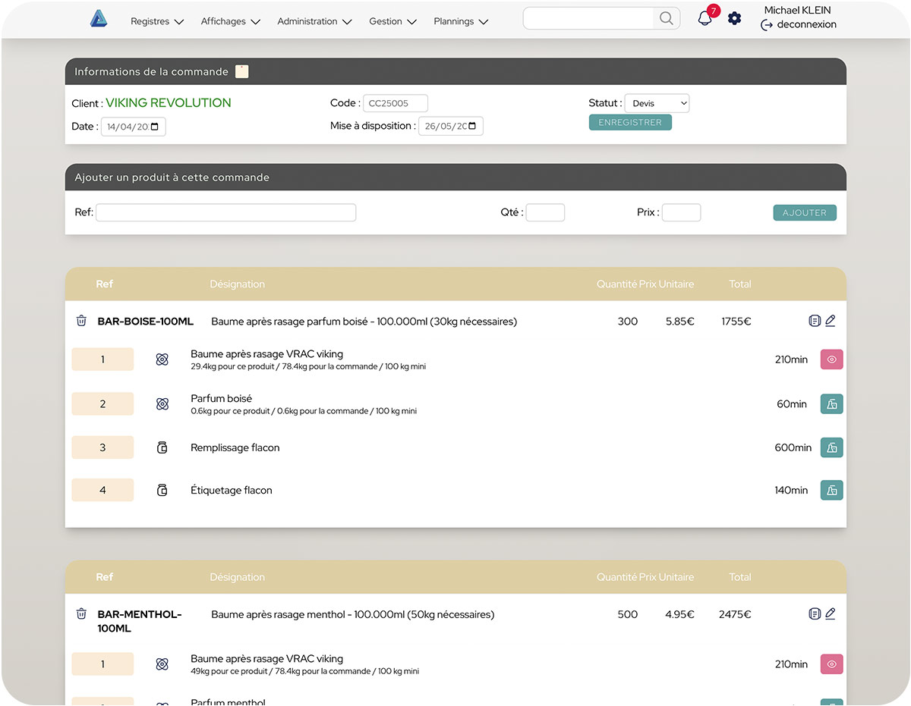Toggle the factory icon for Remplissage flacon step
The width and height of the screenshot is (911, 706).
(831, 447)
